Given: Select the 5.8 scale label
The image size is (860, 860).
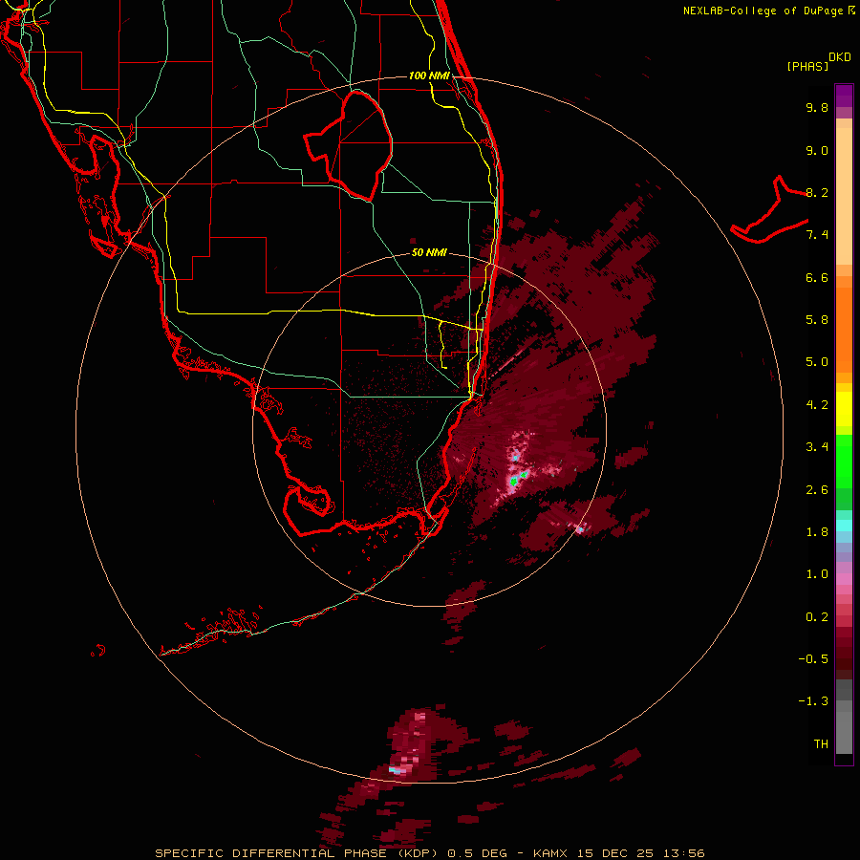Looking at the screenshot, I should (817, 320).
